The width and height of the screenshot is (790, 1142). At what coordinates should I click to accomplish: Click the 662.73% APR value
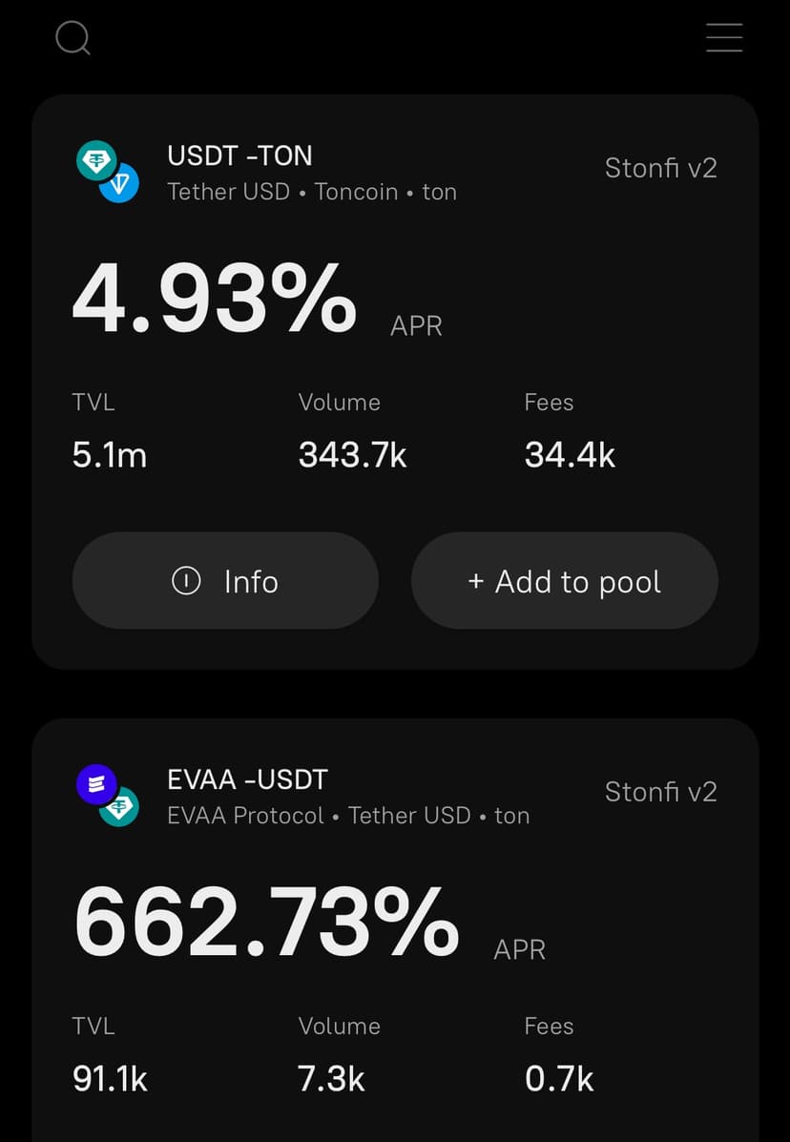pos(266,923)
